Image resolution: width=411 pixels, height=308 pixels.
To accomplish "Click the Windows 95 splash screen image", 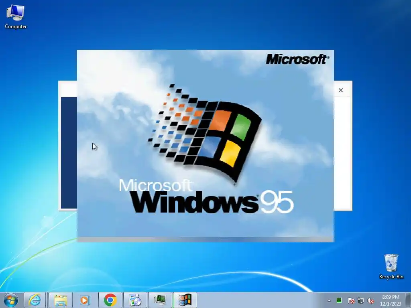I will (205, 146).
